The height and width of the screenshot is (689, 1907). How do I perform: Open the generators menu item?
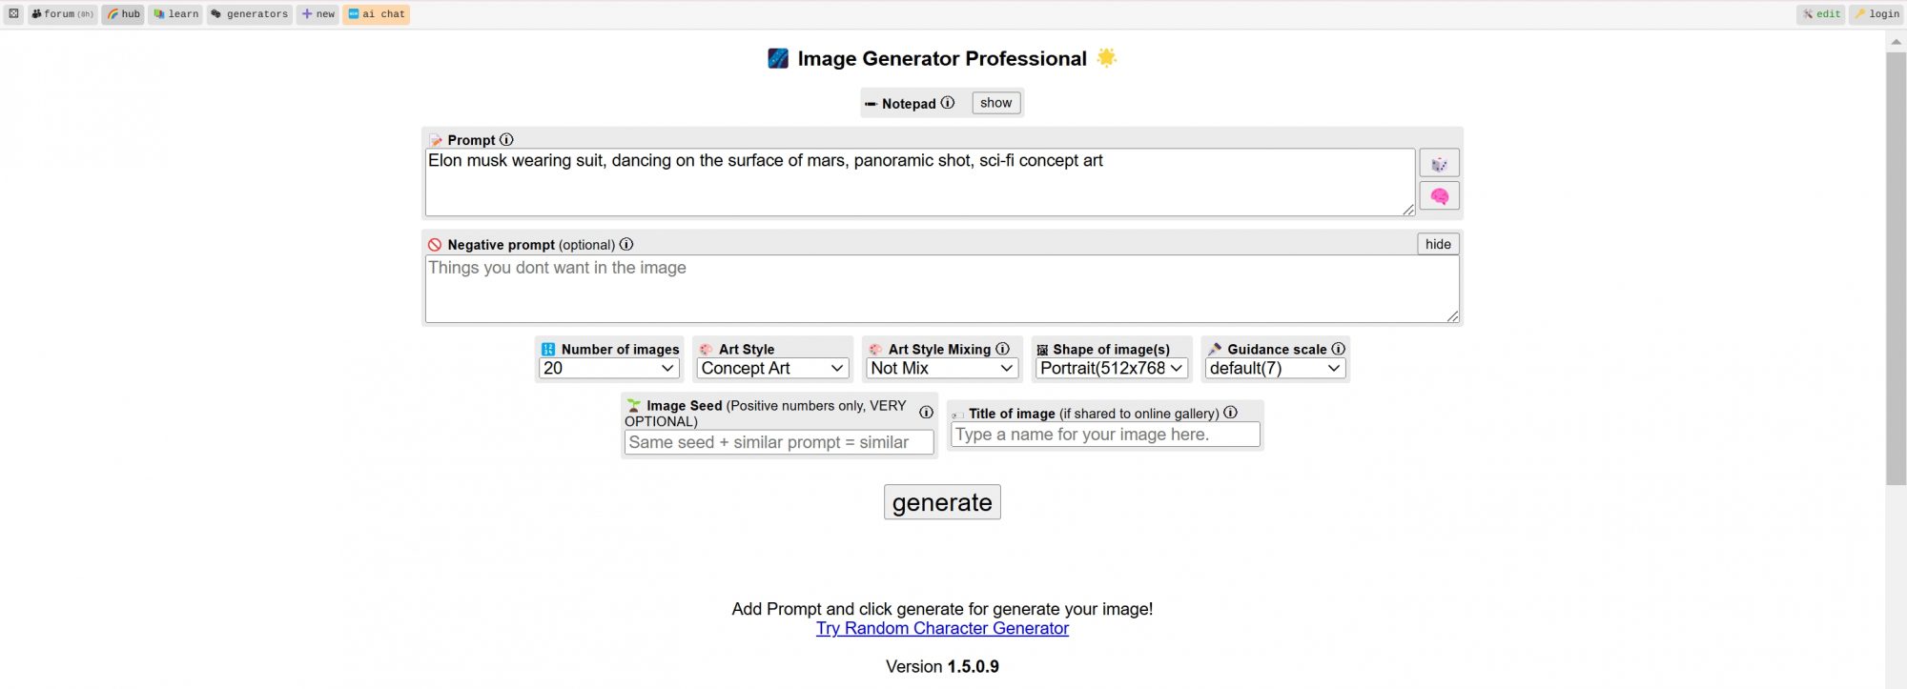coord(250,14)
